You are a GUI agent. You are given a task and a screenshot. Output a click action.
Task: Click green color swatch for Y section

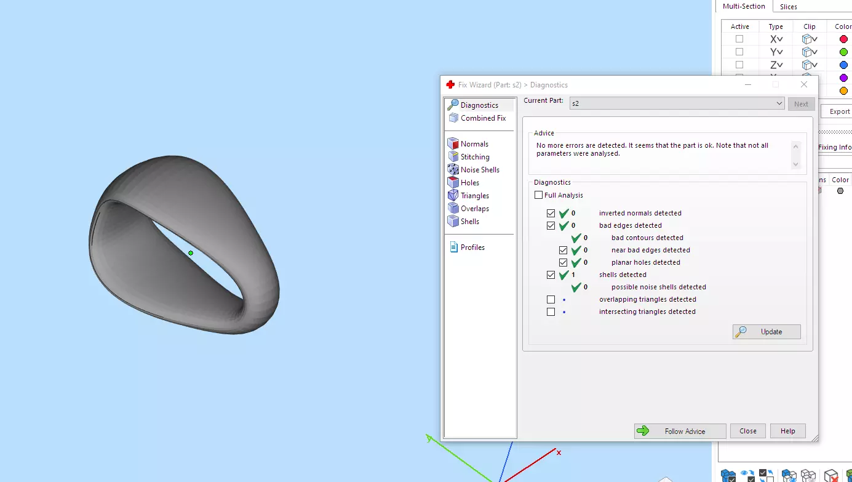(x=843, y=52)
